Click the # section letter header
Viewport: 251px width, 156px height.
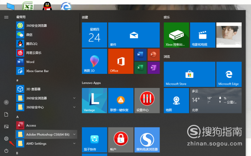17,80
